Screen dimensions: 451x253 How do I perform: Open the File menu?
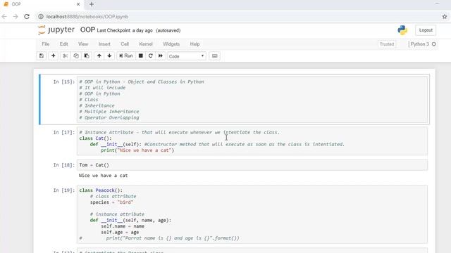coord(45,44)
